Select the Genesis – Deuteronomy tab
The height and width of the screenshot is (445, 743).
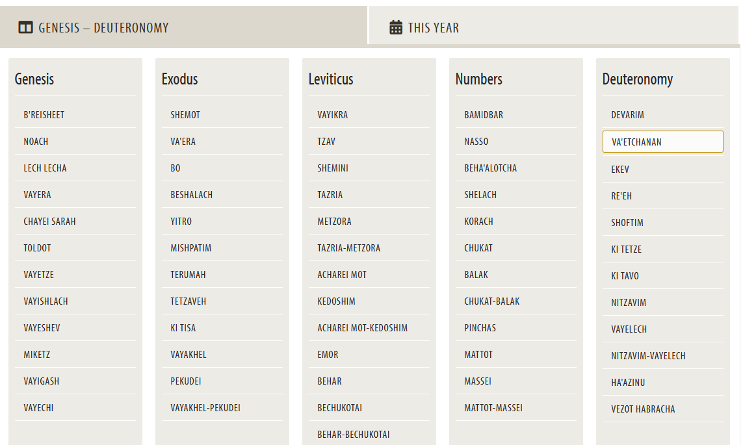click(x=103, y=28)
